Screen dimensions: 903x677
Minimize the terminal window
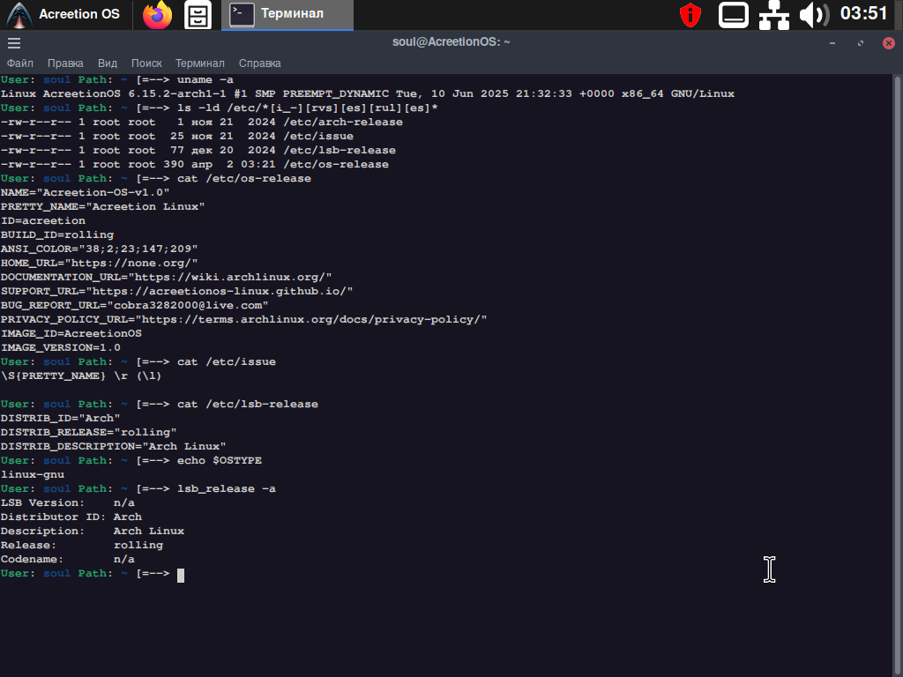[832, 43]
